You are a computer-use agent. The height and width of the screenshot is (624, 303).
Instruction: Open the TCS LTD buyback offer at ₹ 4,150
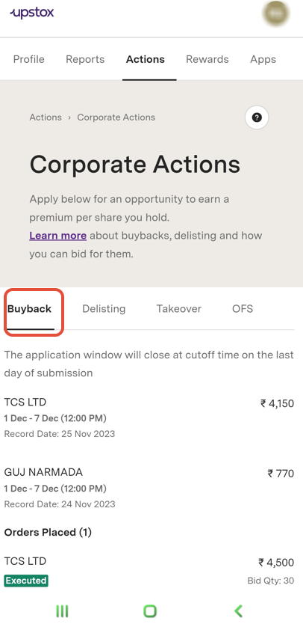pyautogui.click(x=149, y=417)
